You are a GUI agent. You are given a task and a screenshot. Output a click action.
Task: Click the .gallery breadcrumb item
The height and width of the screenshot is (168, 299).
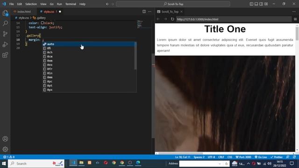click(39, 18)
